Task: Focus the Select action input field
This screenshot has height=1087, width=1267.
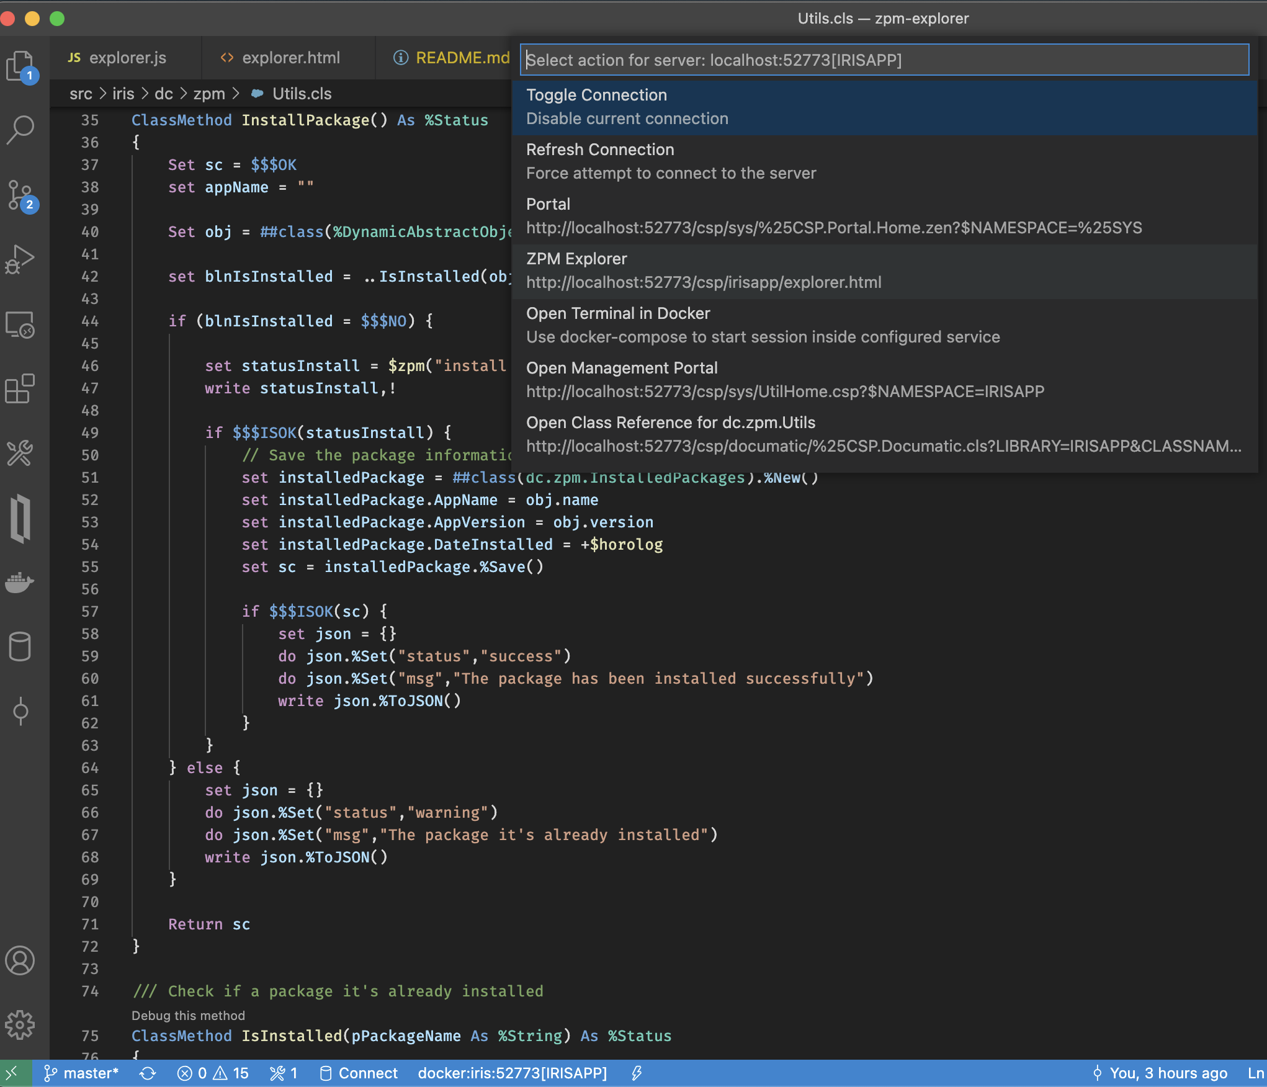Action: tap(884, 60)
